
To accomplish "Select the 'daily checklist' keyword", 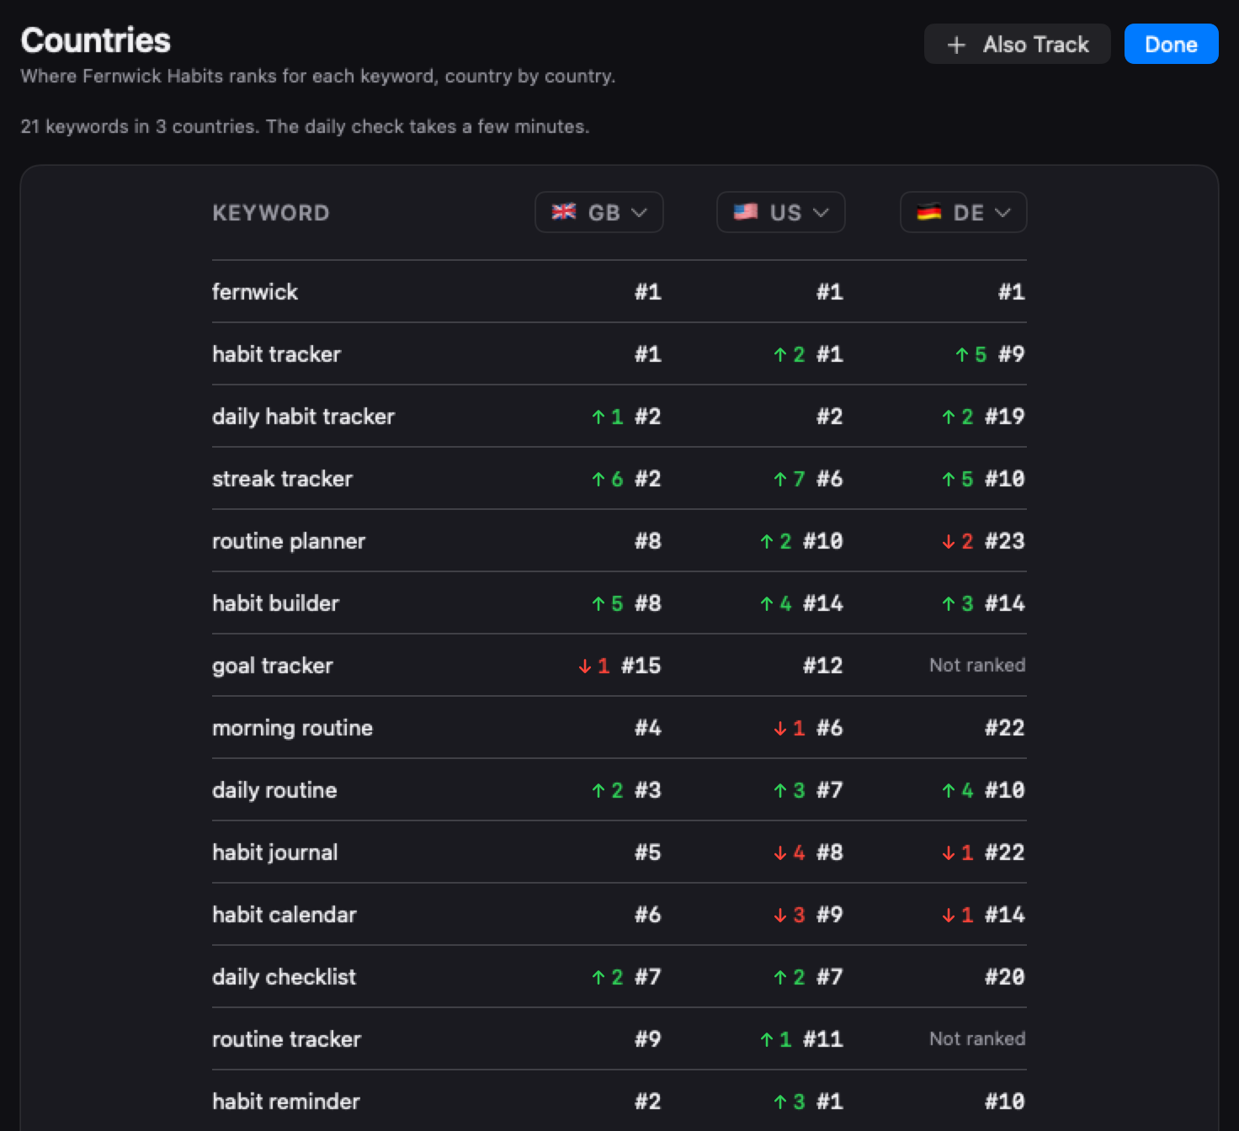I will 284,977.
